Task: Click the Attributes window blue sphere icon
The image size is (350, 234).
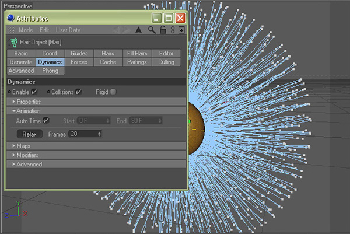Action: [x=10, y=18]
